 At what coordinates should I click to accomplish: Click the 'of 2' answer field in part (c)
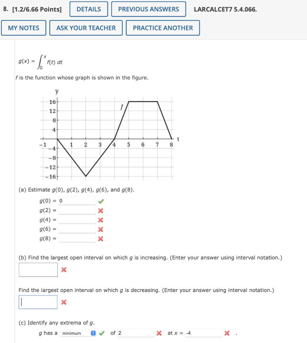pyautogui.click(x=136, y=333)
